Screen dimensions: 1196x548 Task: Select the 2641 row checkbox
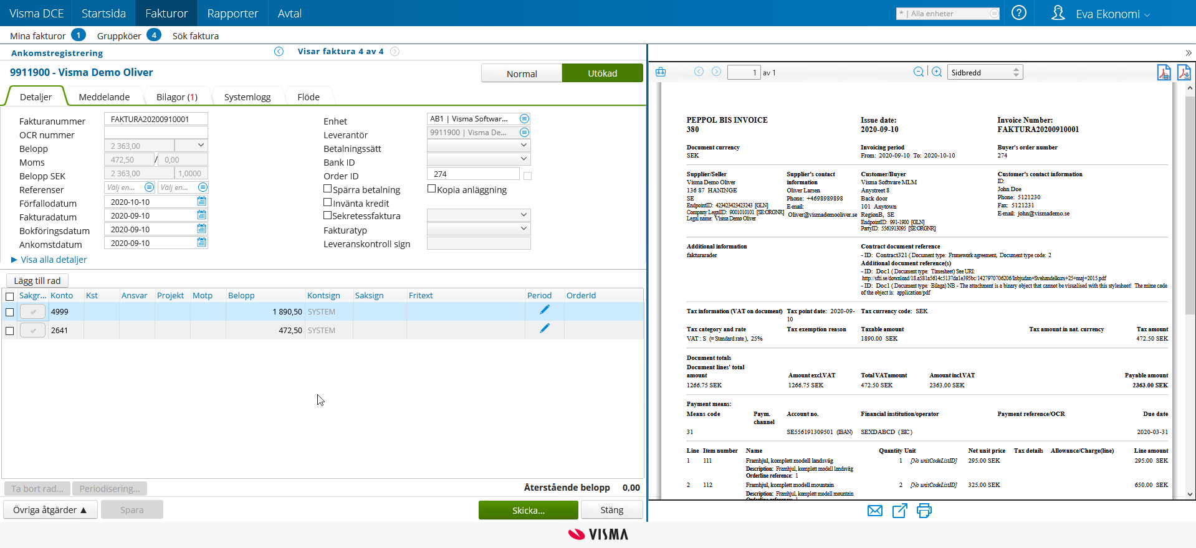coord(10,331)
